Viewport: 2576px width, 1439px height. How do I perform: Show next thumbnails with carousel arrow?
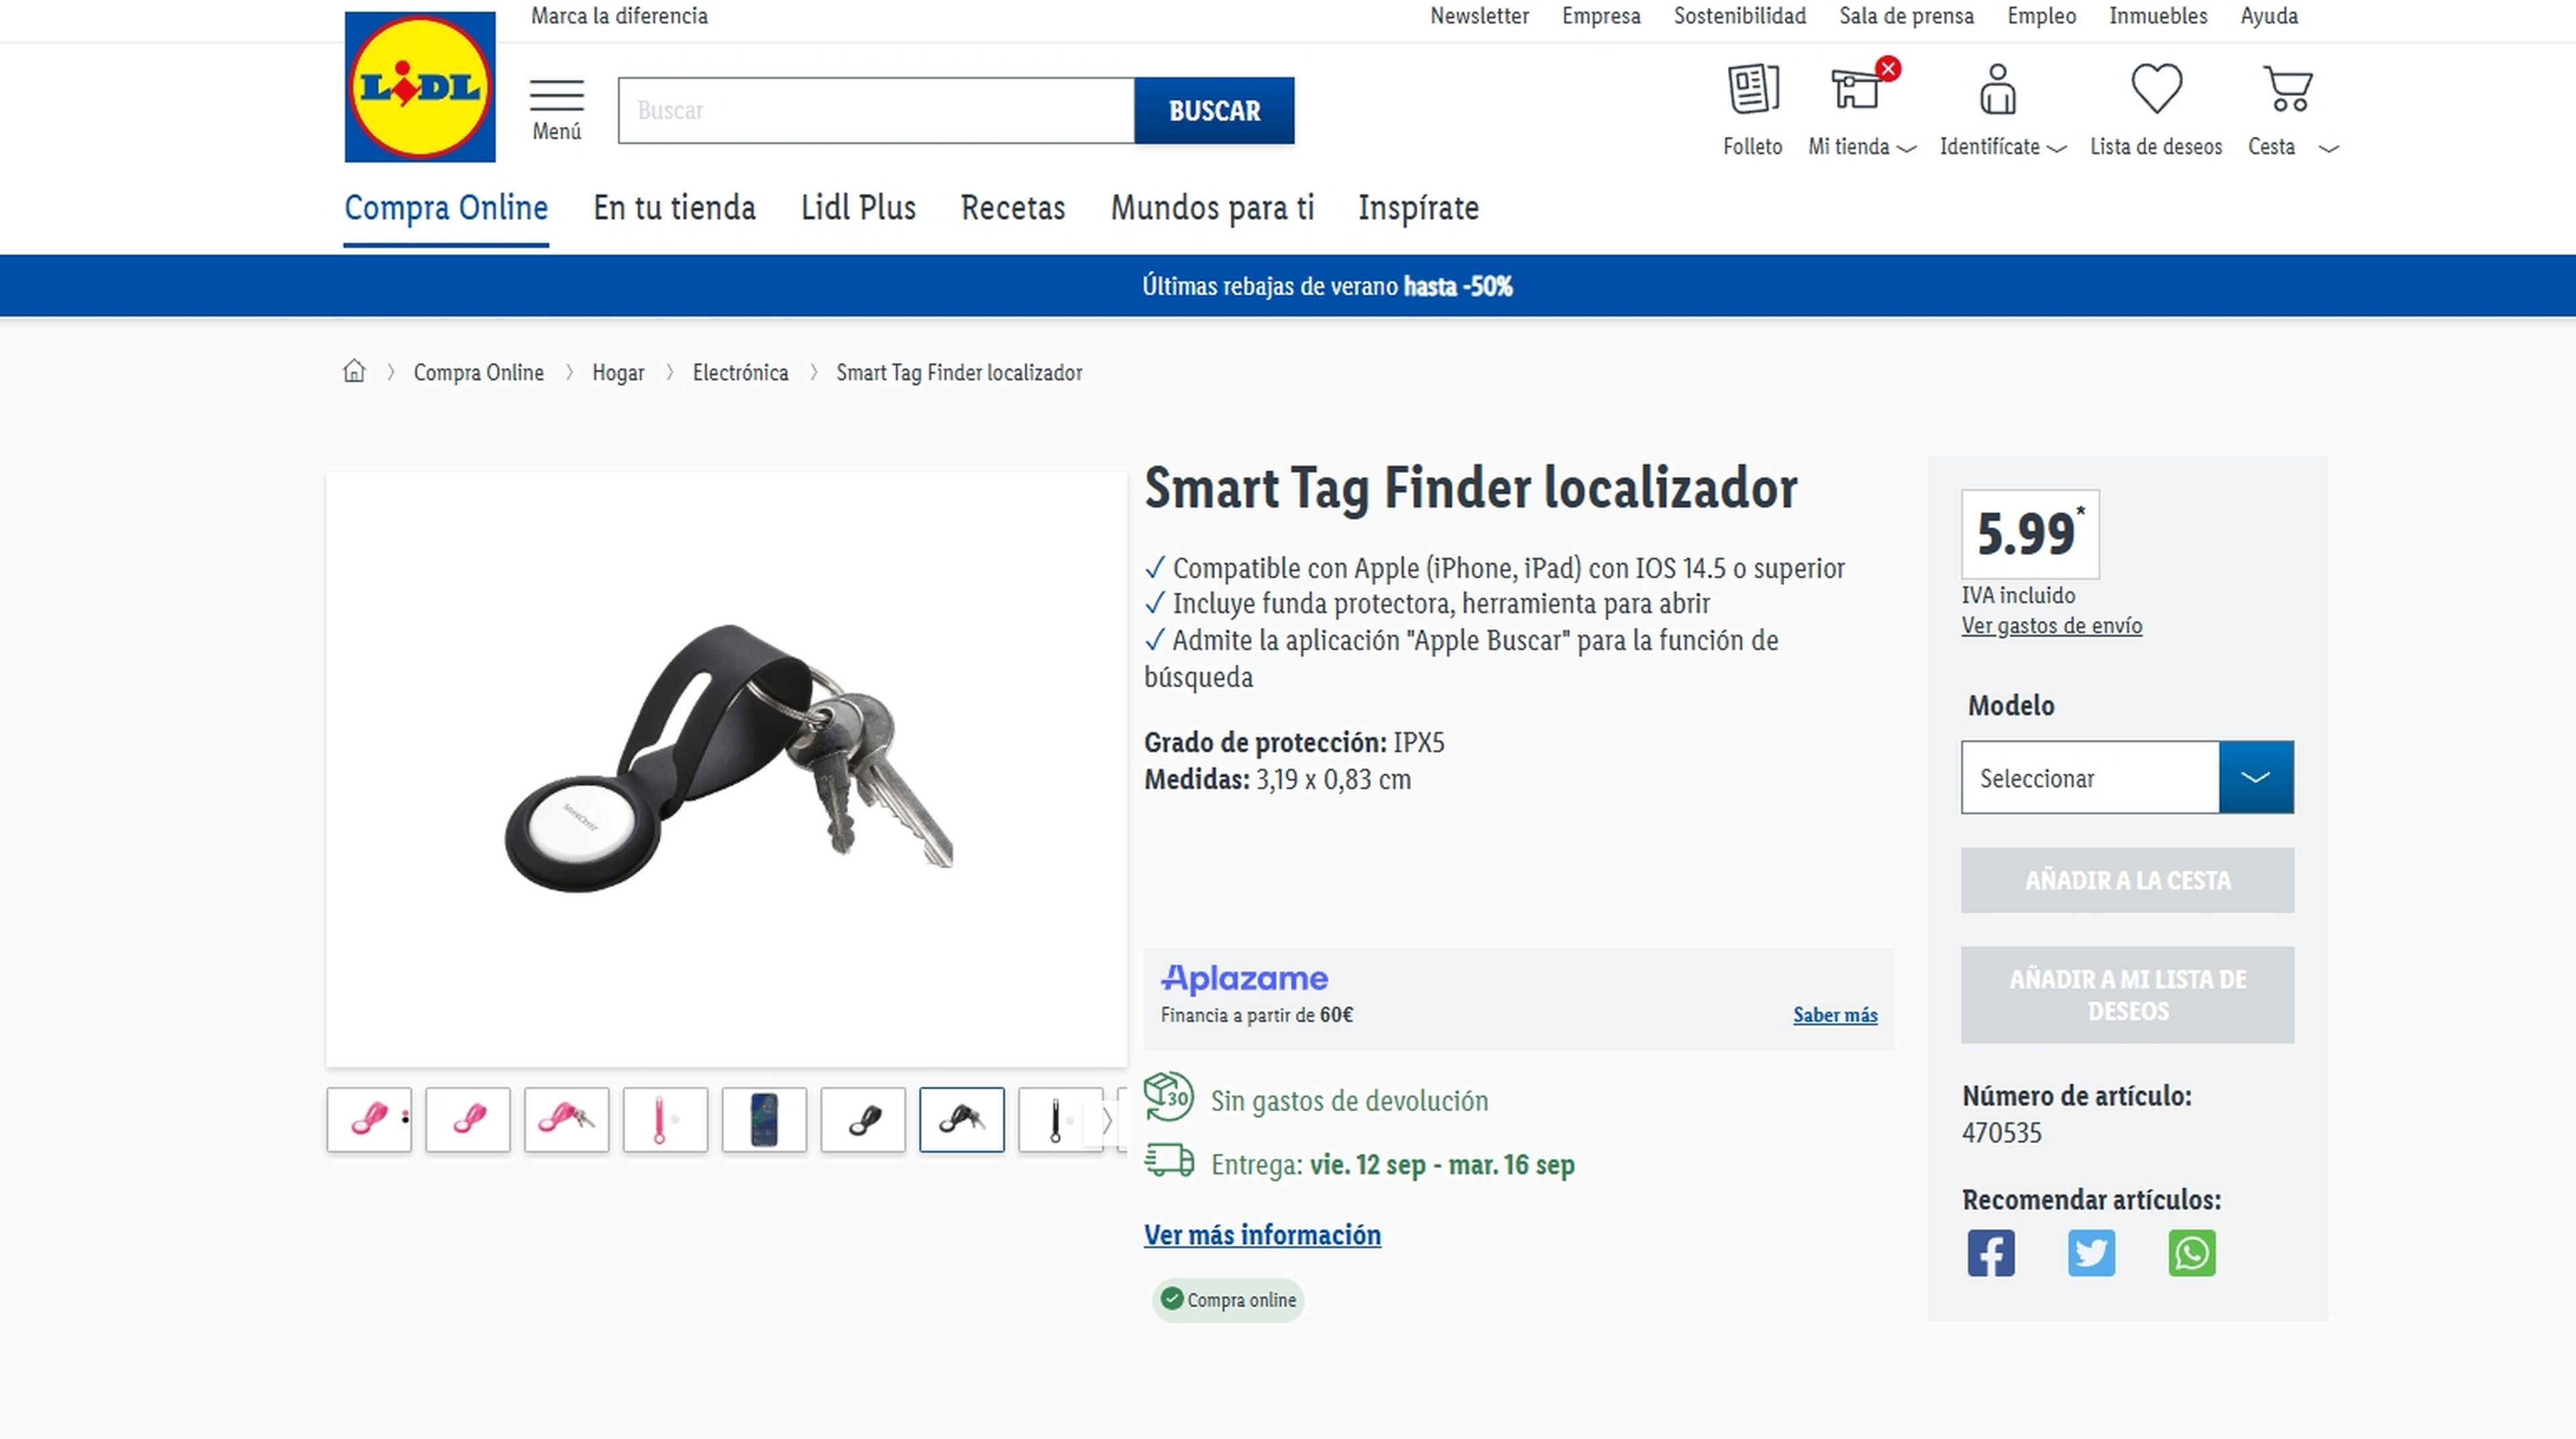(1107, 1120)
